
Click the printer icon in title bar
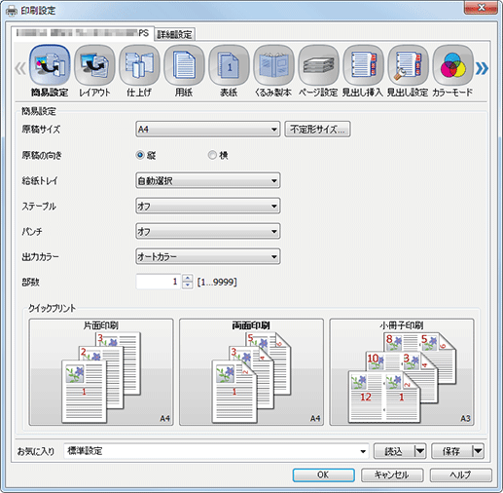click(x=12, y=11)
